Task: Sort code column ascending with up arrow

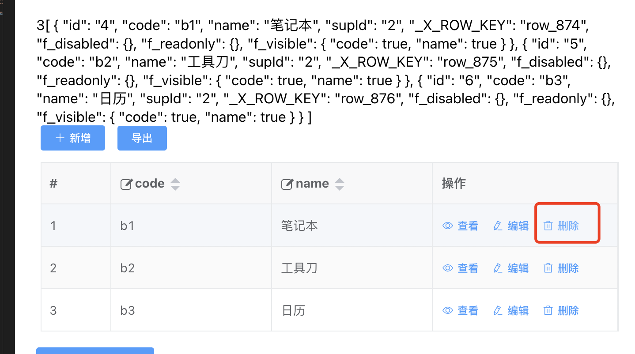Action: [175, 181]
